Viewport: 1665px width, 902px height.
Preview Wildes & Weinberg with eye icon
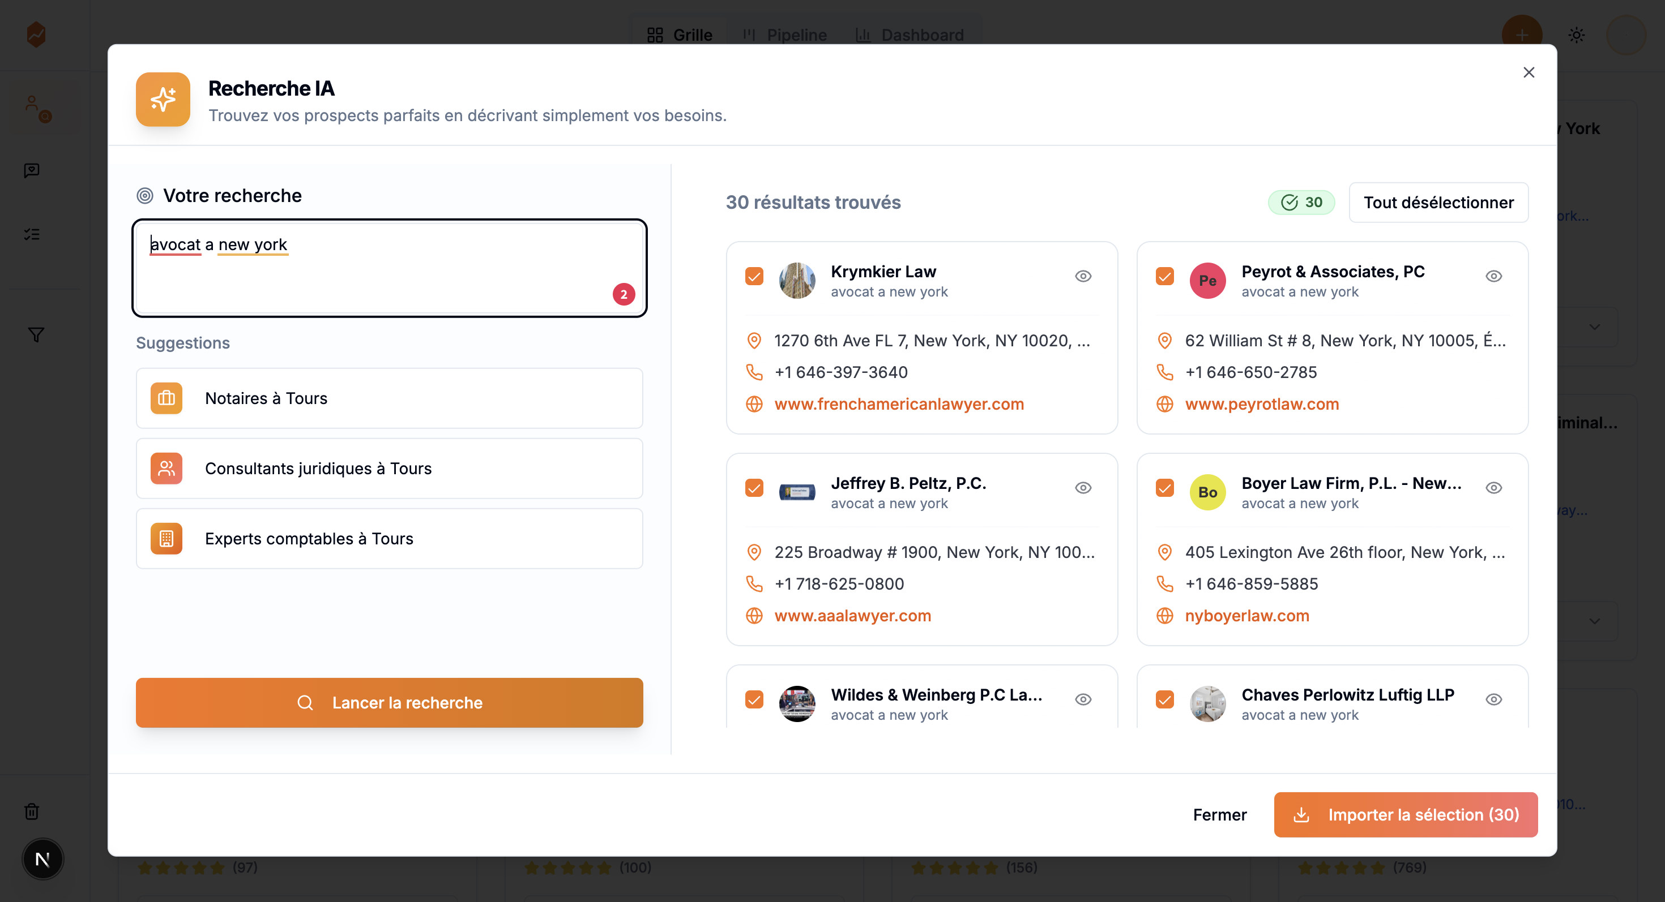click(1083, 700)
